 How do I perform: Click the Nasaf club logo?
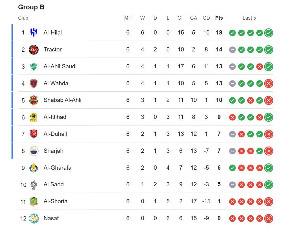point(34,218)
